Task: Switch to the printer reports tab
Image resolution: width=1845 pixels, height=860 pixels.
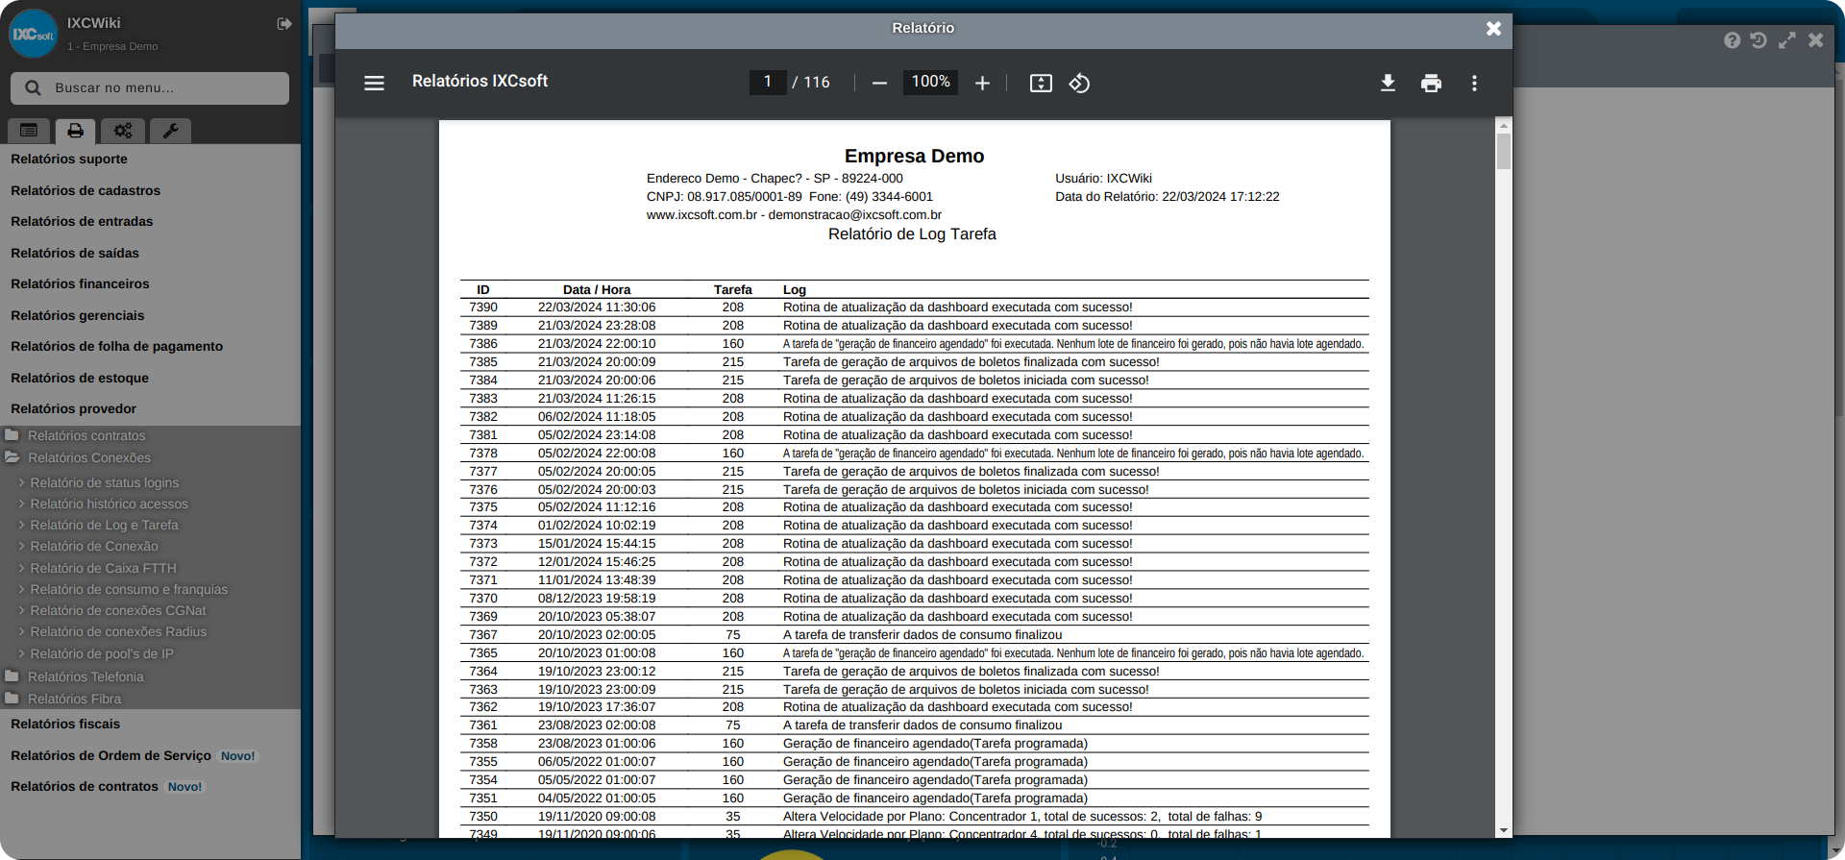Action: point(75,131)
